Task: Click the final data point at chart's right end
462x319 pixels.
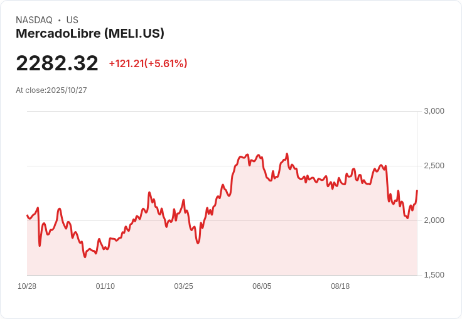Action: point(417,191)
